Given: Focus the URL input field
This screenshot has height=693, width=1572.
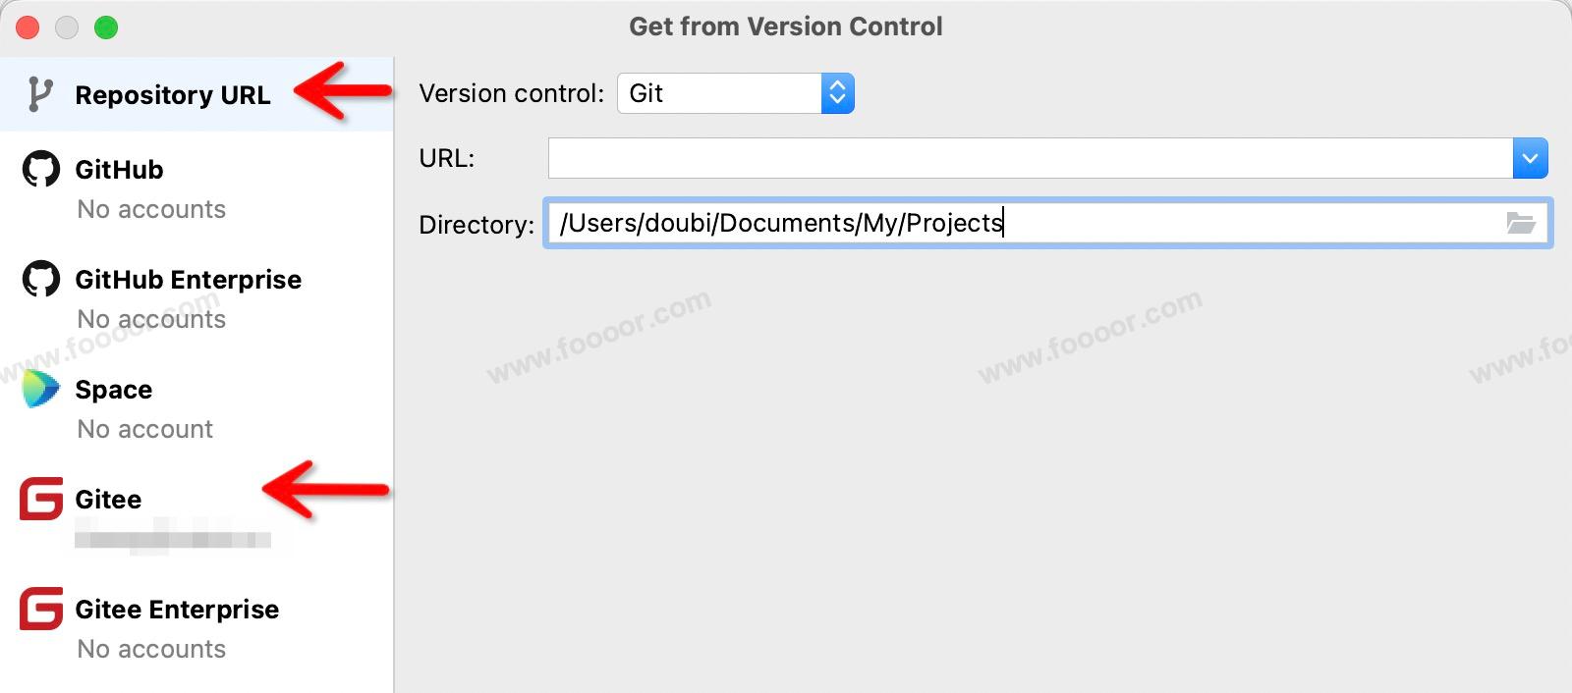Looking at the screenshot, I should 1030,158.
